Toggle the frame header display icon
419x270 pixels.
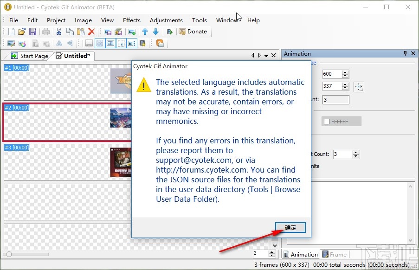[x=110, y=43]
